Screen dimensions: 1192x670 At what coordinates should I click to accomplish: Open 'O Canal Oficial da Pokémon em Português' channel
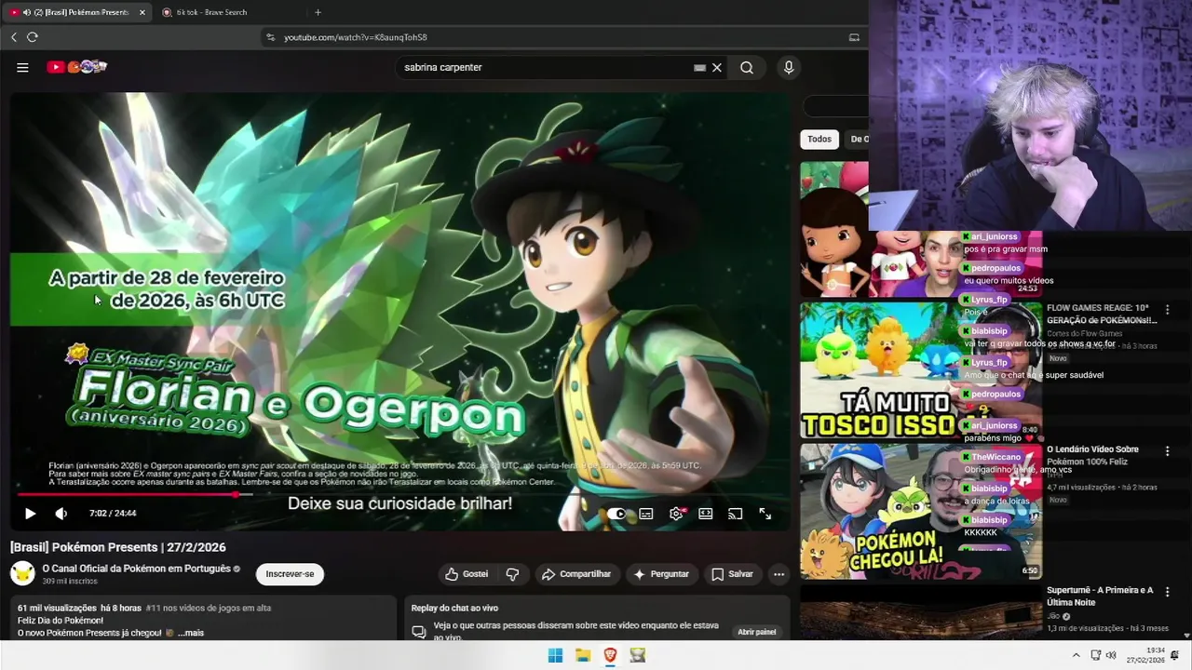point(136,569)
